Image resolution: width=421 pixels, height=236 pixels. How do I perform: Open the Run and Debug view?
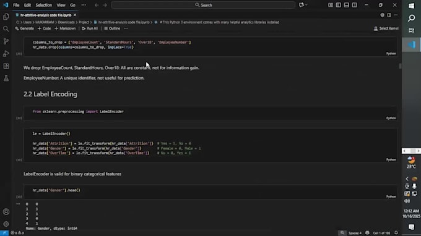coord(6,54)
